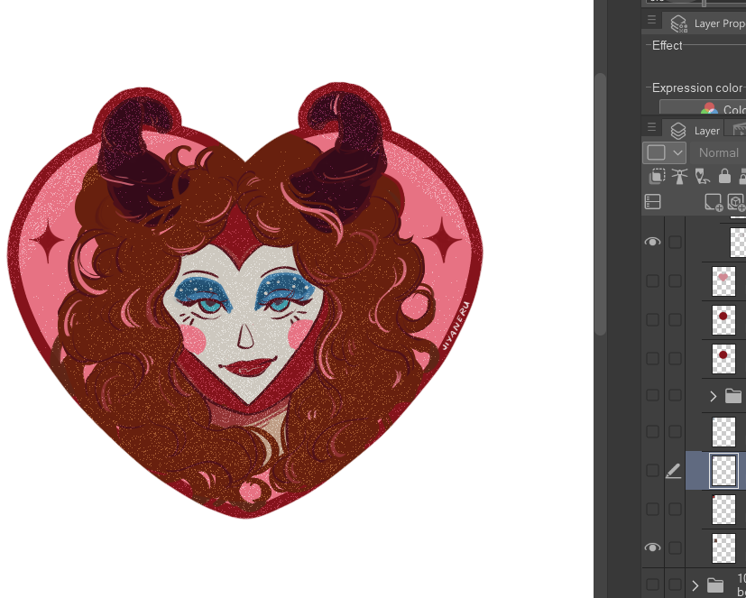Screen dimensions: 746x598
Task: Select the blank layer thumbnail just below the collapsed folder
Action: pyautogui.click(x=723, y=432)
